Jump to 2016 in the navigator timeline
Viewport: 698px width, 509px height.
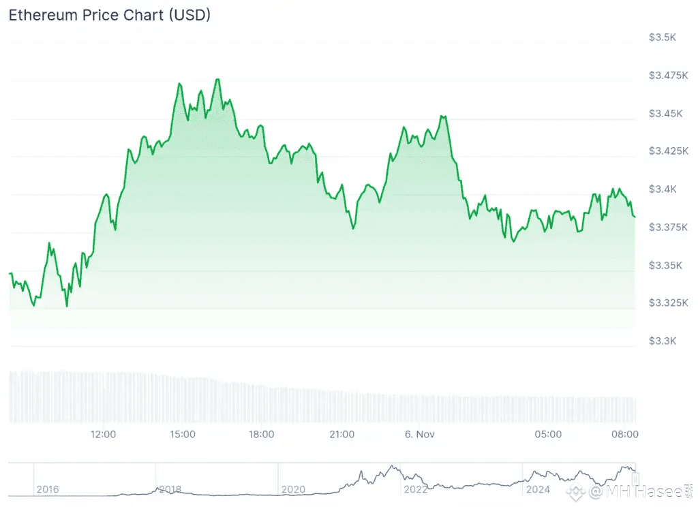click(x=47, y=489)
